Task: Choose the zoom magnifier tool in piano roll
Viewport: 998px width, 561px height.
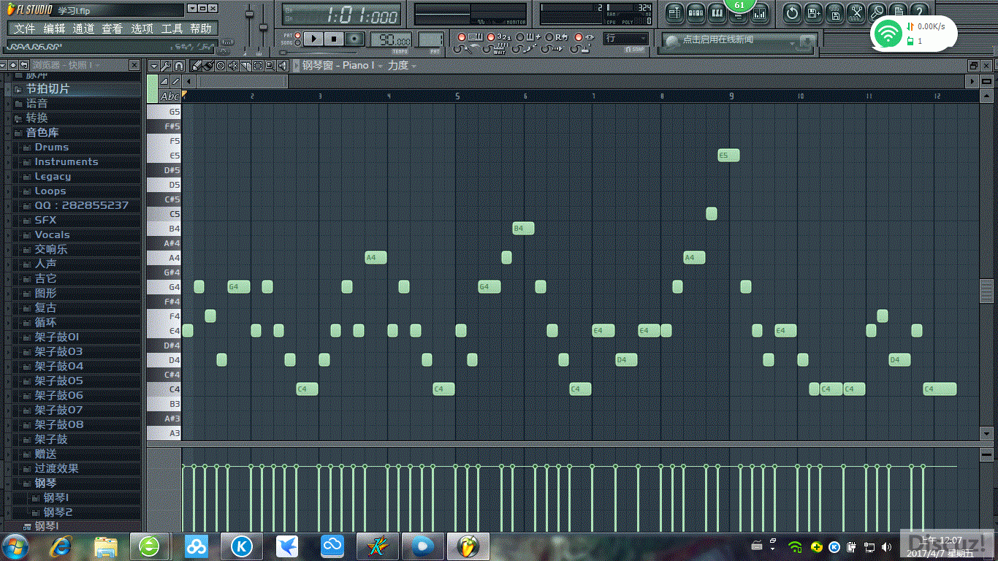Action: [270, 66]
